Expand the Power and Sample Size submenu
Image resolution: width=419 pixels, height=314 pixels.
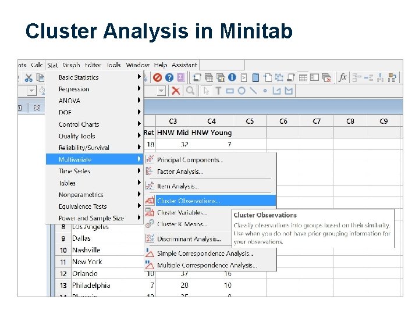tap(95, 218)
